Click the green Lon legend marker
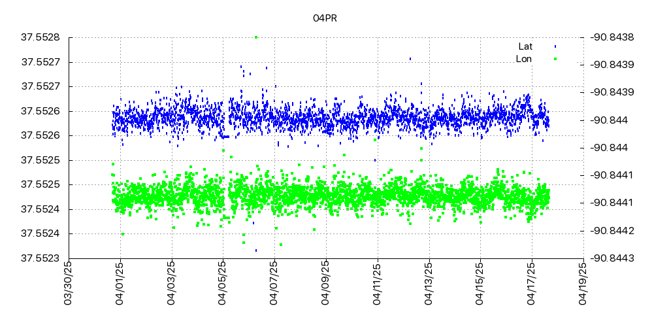 pos(555,59)
